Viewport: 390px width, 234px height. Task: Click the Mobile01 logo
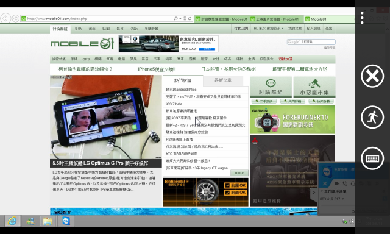tap(82, 43)
